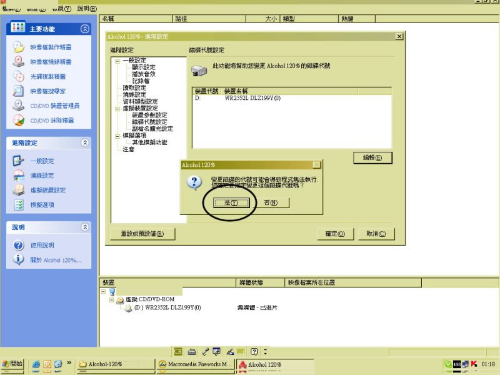Click the 媒體狀態 column header
The image size is (500, 375).
(x=260, y=282)
